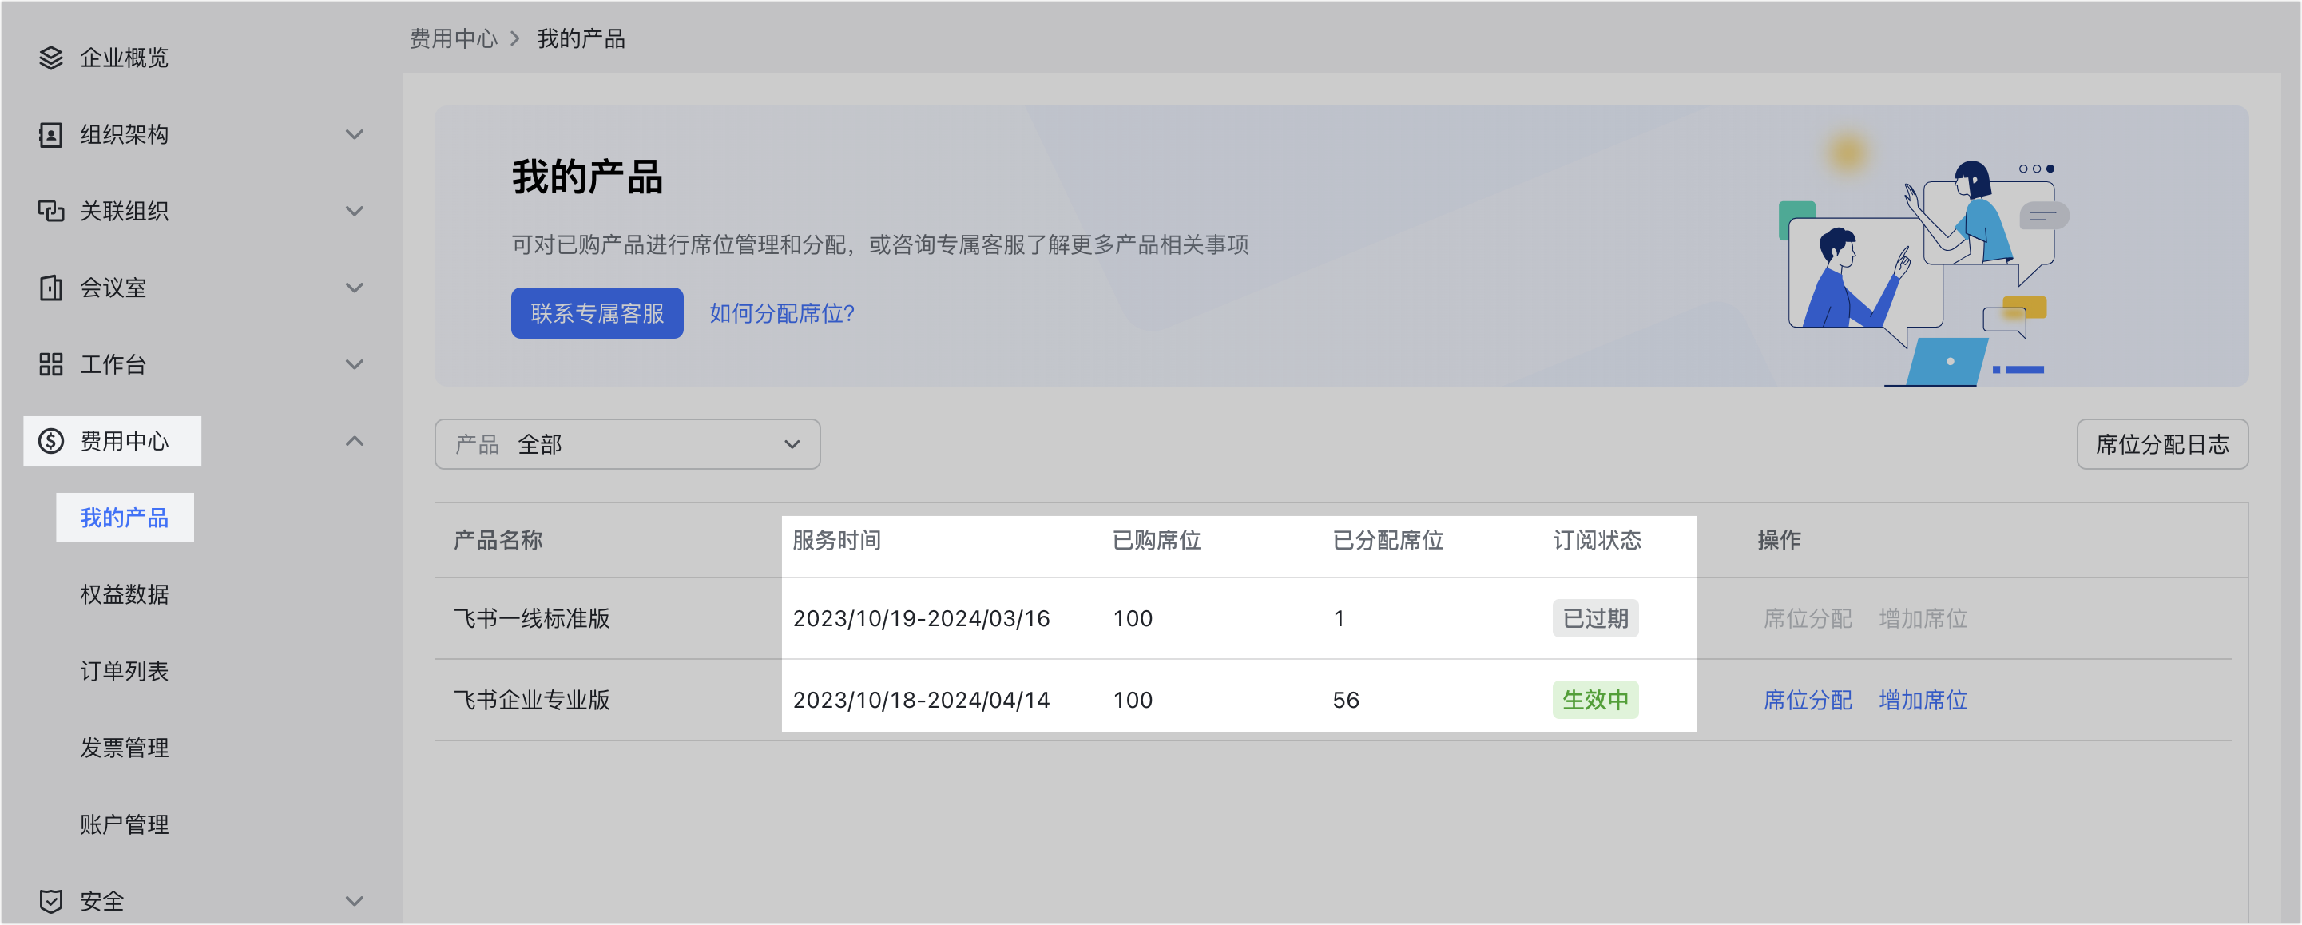
Task: Click 增加席位 for 飞书一线标准版
Action: pyautogui.click(x=1923, y=618)
